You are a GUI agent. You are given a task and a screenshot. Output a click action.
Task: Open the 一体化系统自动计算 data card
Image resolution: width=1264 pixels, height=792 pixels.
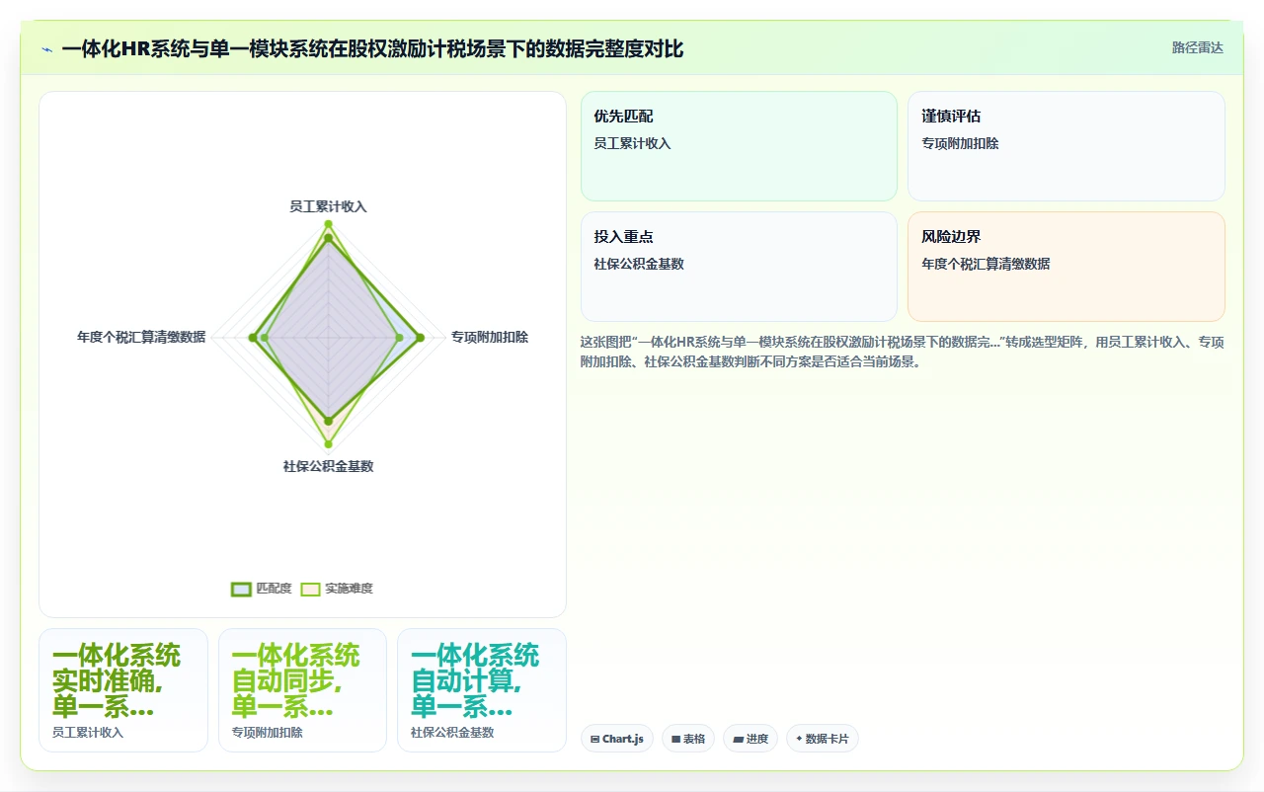482,690
